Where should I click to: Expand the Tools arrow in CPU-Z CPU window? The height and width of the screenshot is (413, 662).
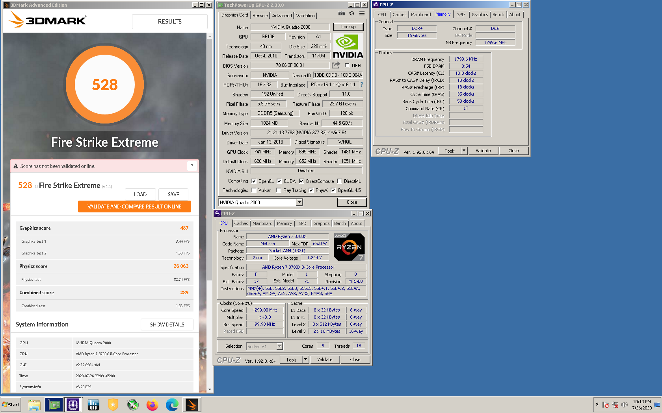[305, 360]
